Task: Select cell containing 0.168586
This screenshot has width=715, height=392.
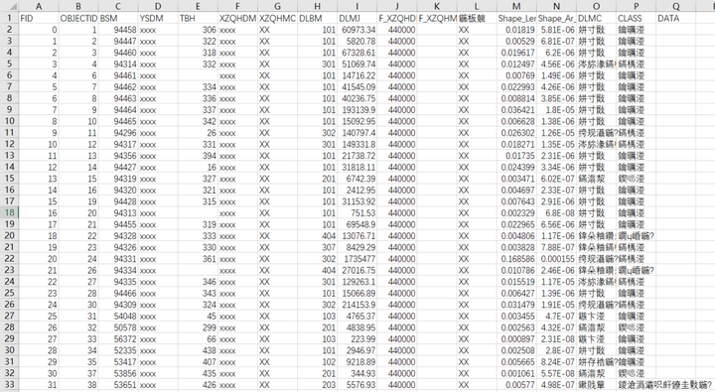Action: pos(516,259)
